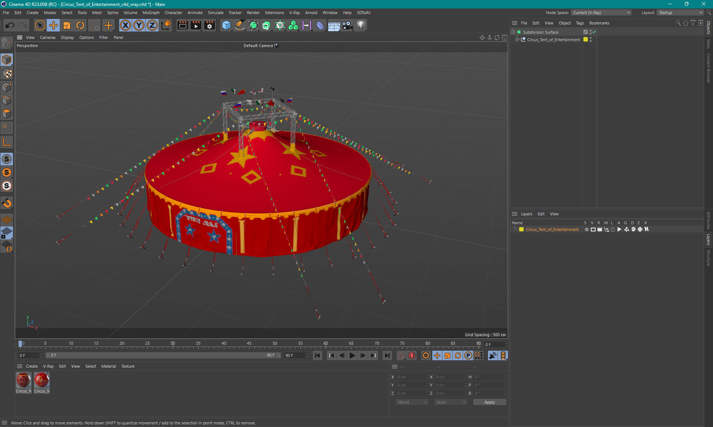Toggle layer render clapper icon
The width and height of the screenshot is (713, 427).
[x=600, y=229]
